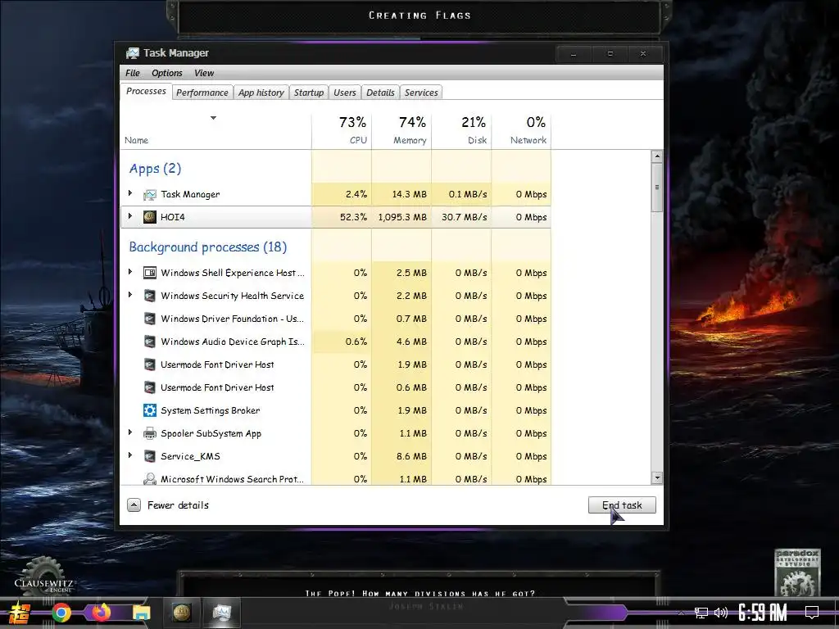Viewport: 839px width, 629px height.
Task: Click Fewer details label text
Action: pyautogui.click(x=178, y=505)
